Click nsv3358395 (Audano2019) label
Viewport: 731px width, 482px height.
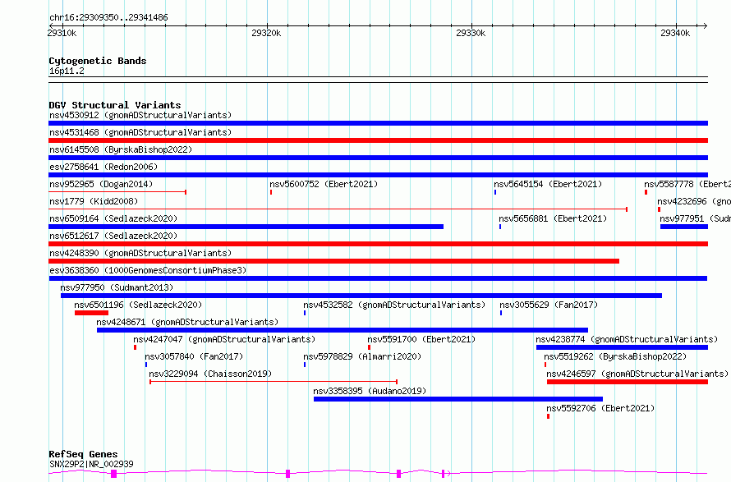(370, 391)
